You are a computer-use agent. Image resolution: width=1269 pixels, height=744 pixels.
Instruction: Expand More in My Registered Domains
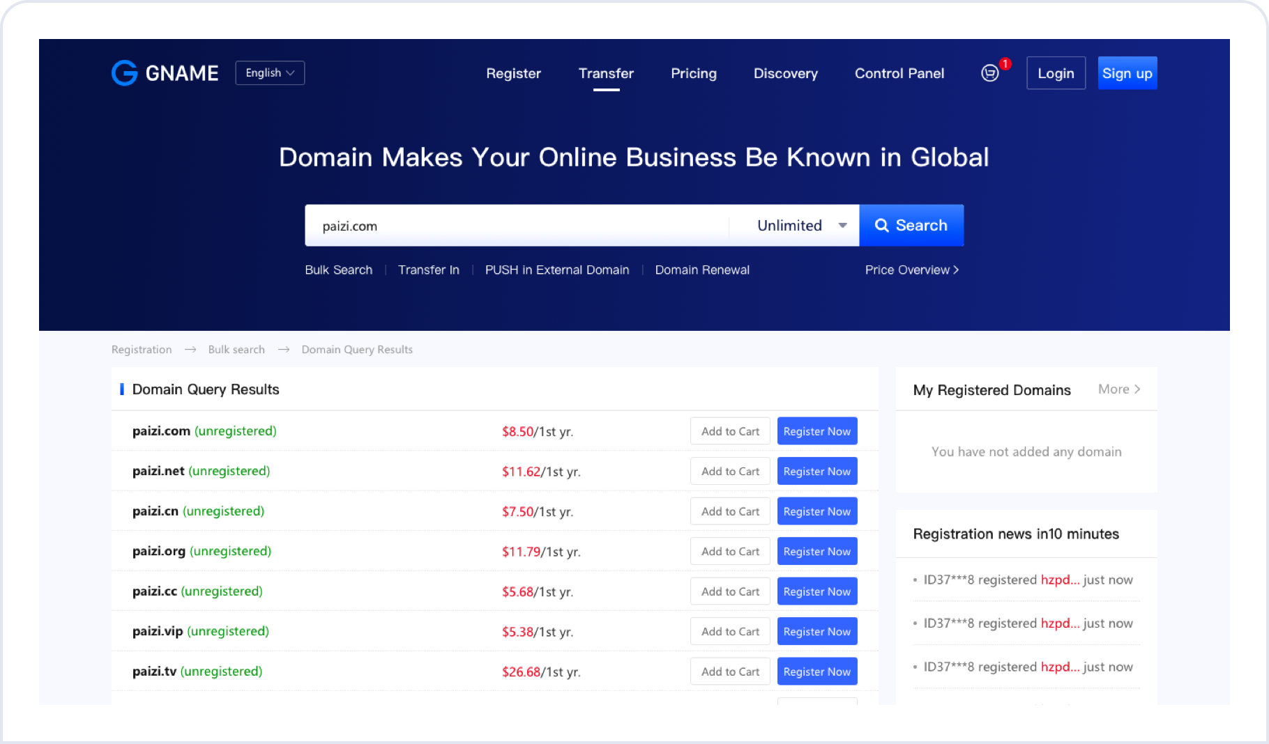tap(1118, 389)
